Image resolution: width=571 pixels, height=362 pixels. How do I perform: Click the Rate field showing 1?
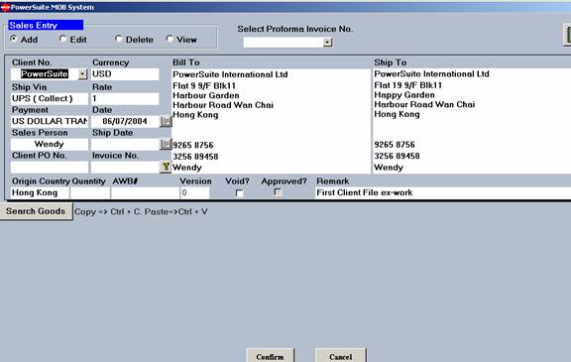pyautogui.click(x=125, y=99)
